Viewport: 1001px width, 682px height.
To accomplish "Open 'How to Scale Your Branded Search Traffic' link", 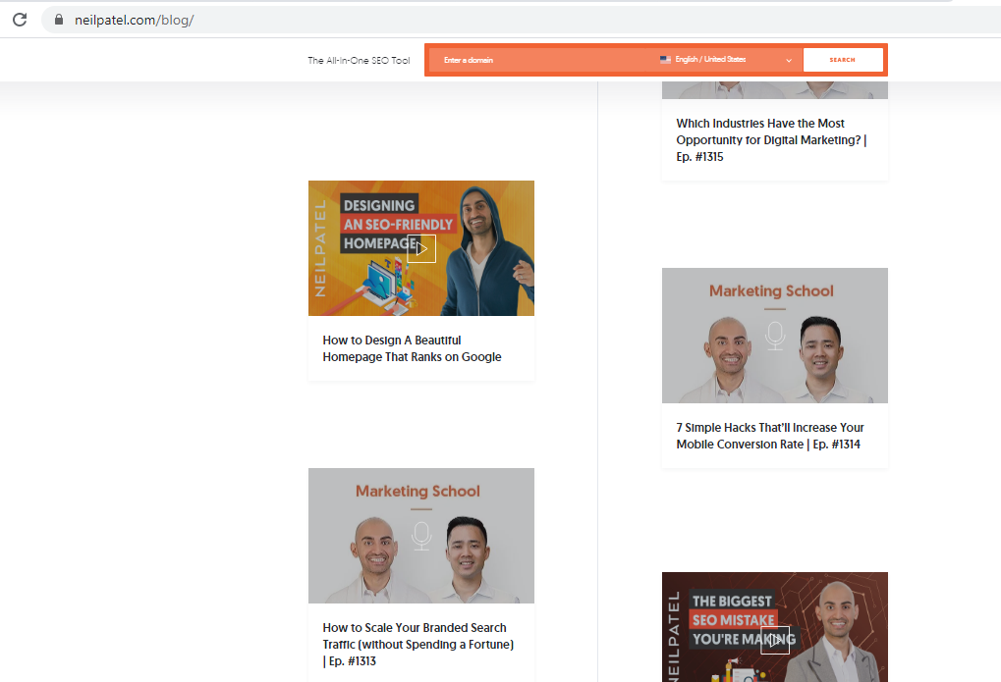I will (418, 645).
